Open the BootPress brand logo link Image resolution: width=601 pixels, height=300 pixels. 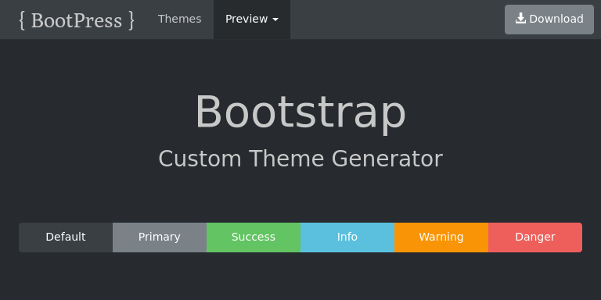coord(77,20)
